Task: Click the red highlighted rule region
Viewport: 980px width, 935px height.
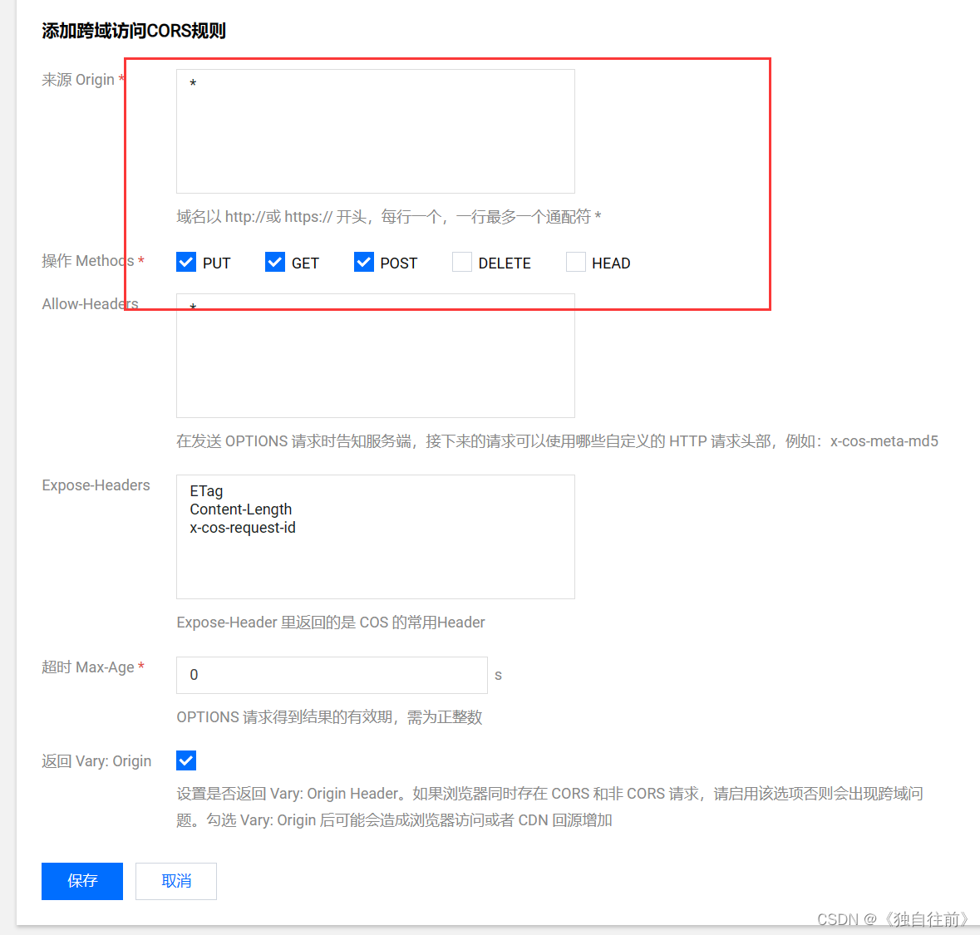Action: coord(447,183)
